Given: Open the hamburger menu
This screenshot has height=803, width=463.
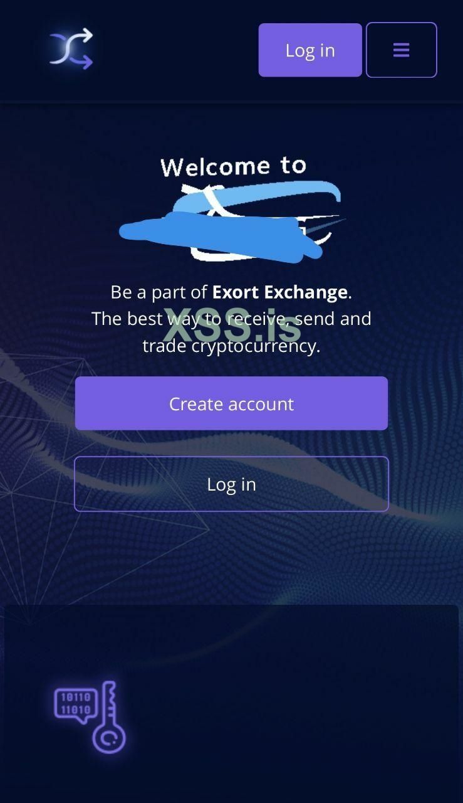Looking at the screenshot, I should tap(401, 50).
